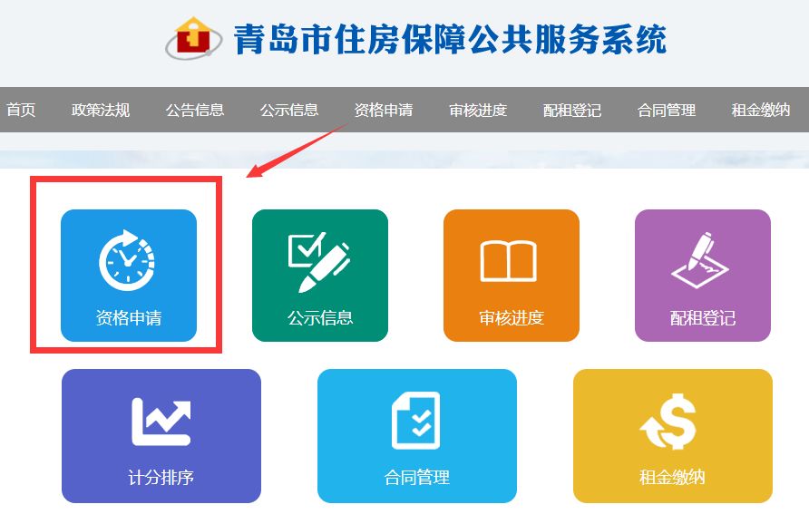Click the signing pen icon for 配租登记
The image size is (809, 514).
click(x=700, y=260)
